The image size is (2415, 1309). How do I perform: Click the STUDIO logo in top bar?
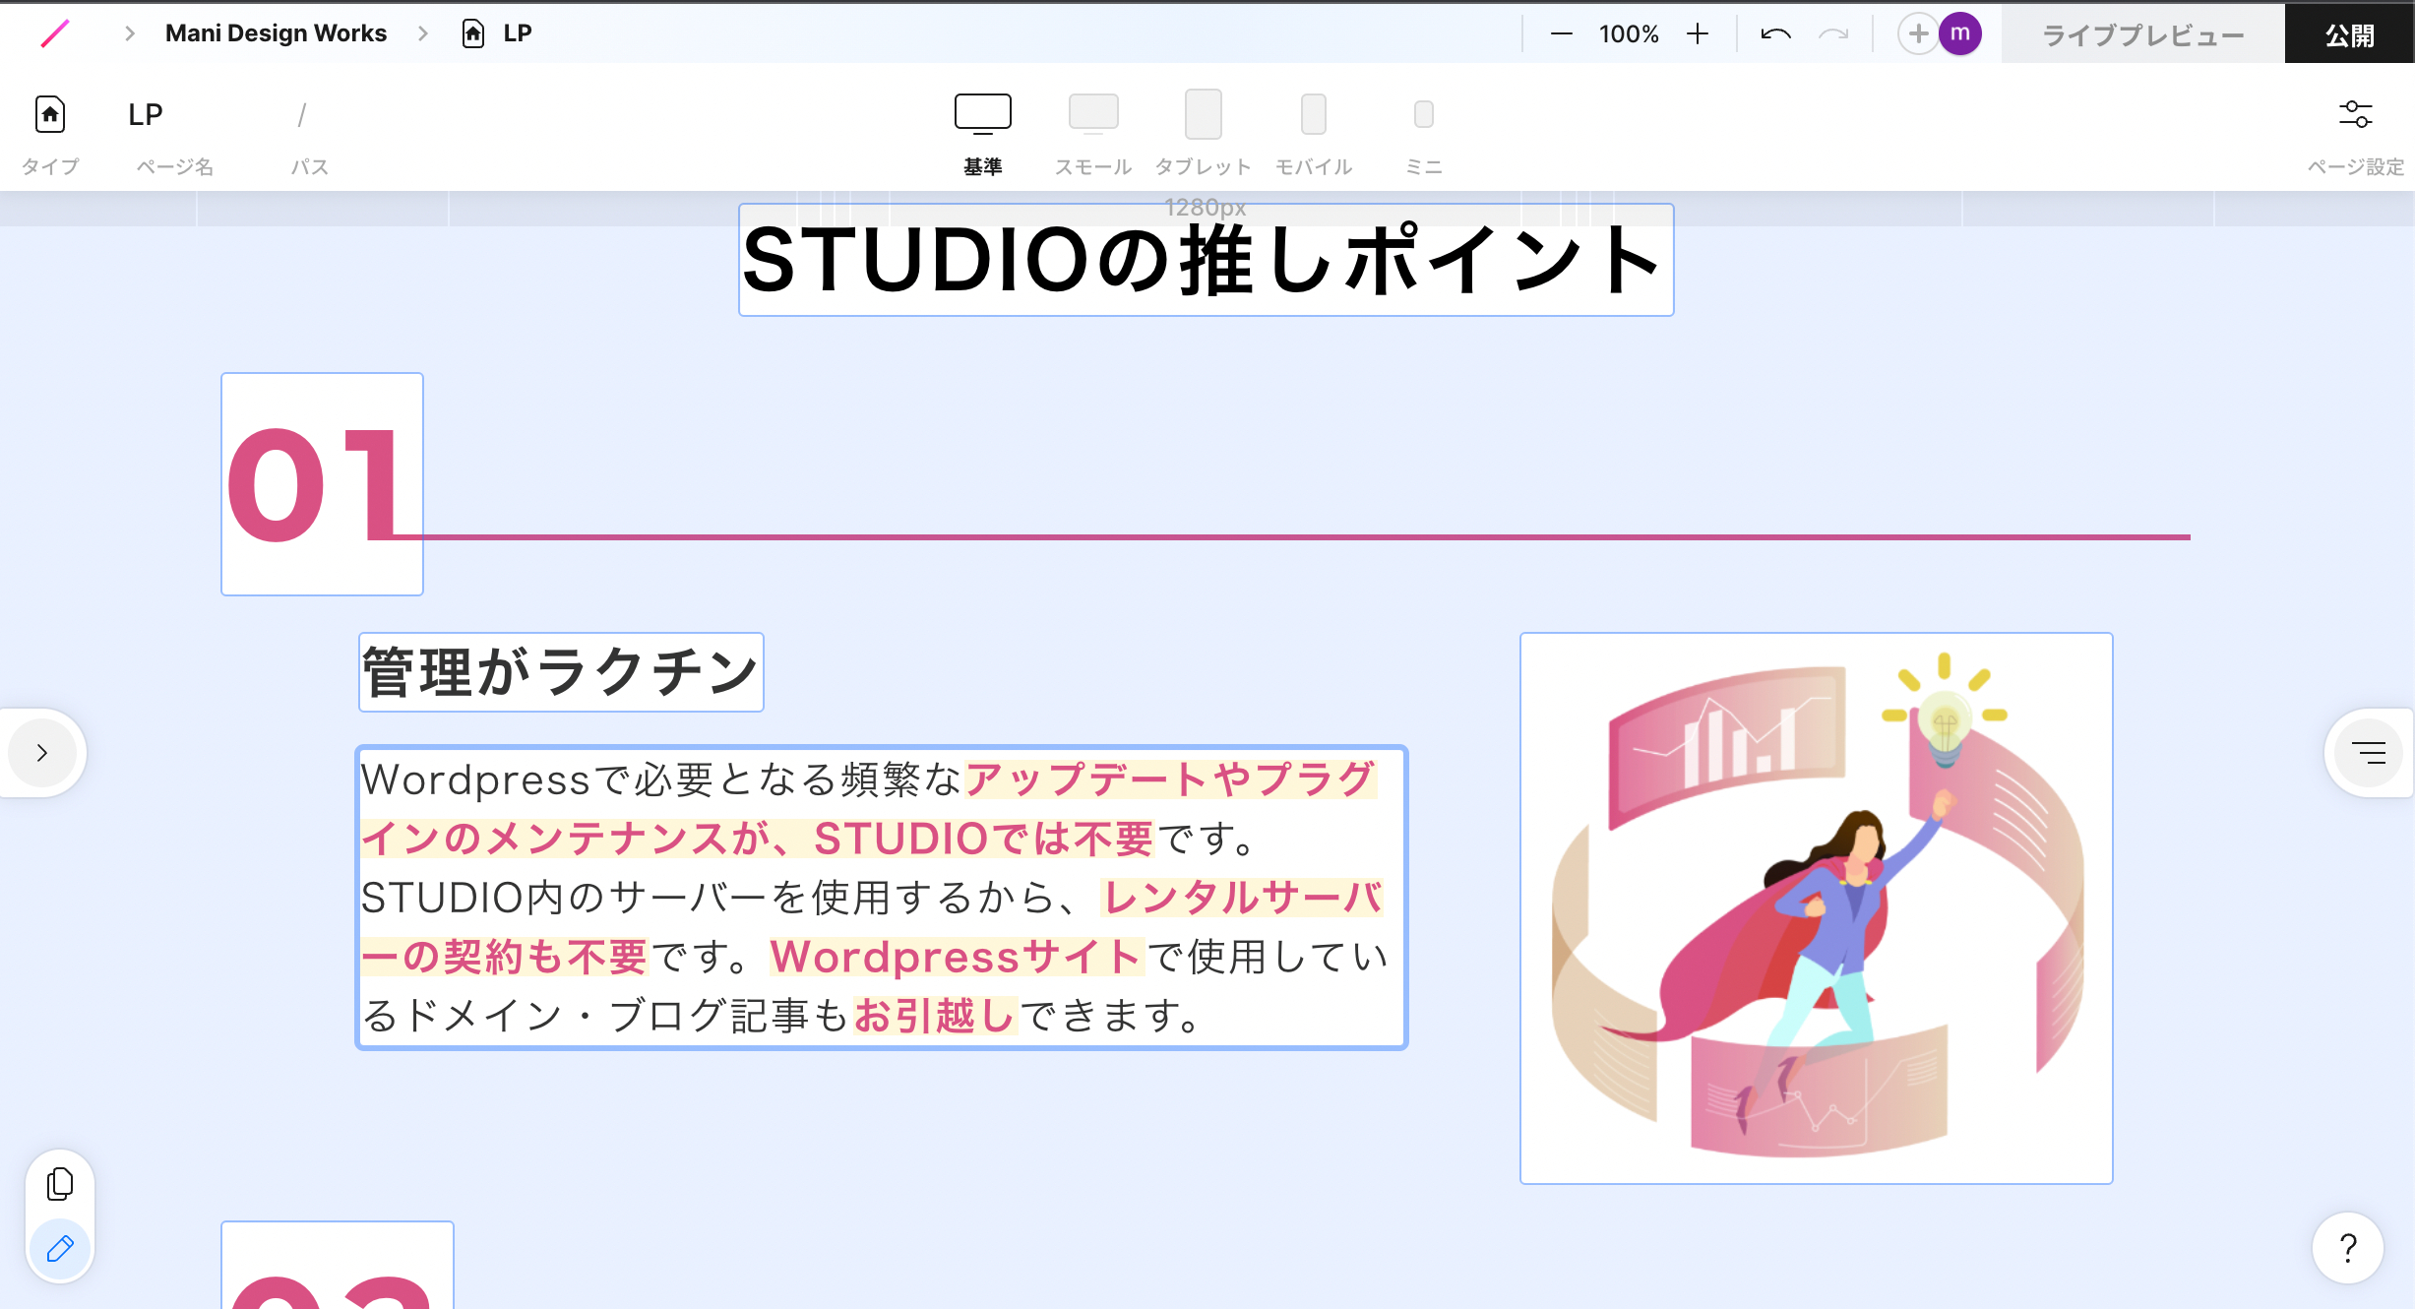click(56, 32)
